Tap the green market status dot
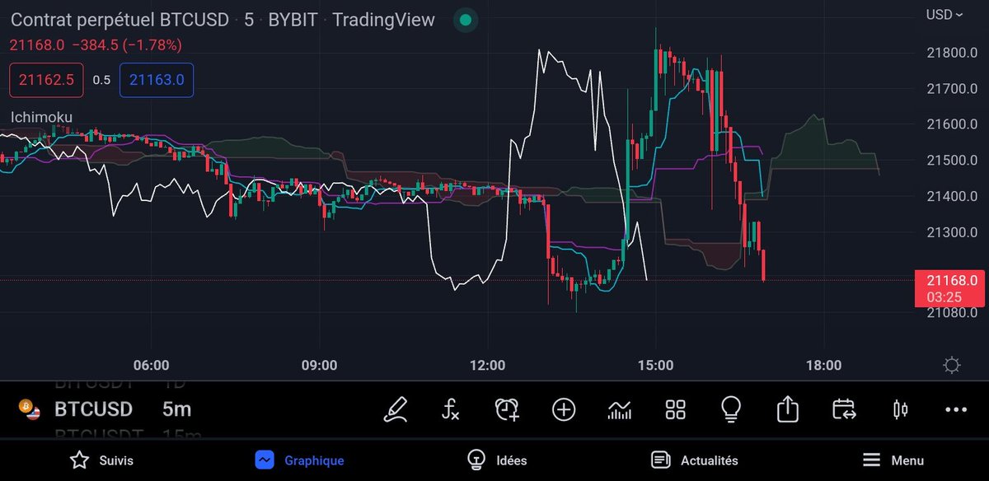Image resolution: width=989 pixels, height=481 pixels. (x=466, y=20)
